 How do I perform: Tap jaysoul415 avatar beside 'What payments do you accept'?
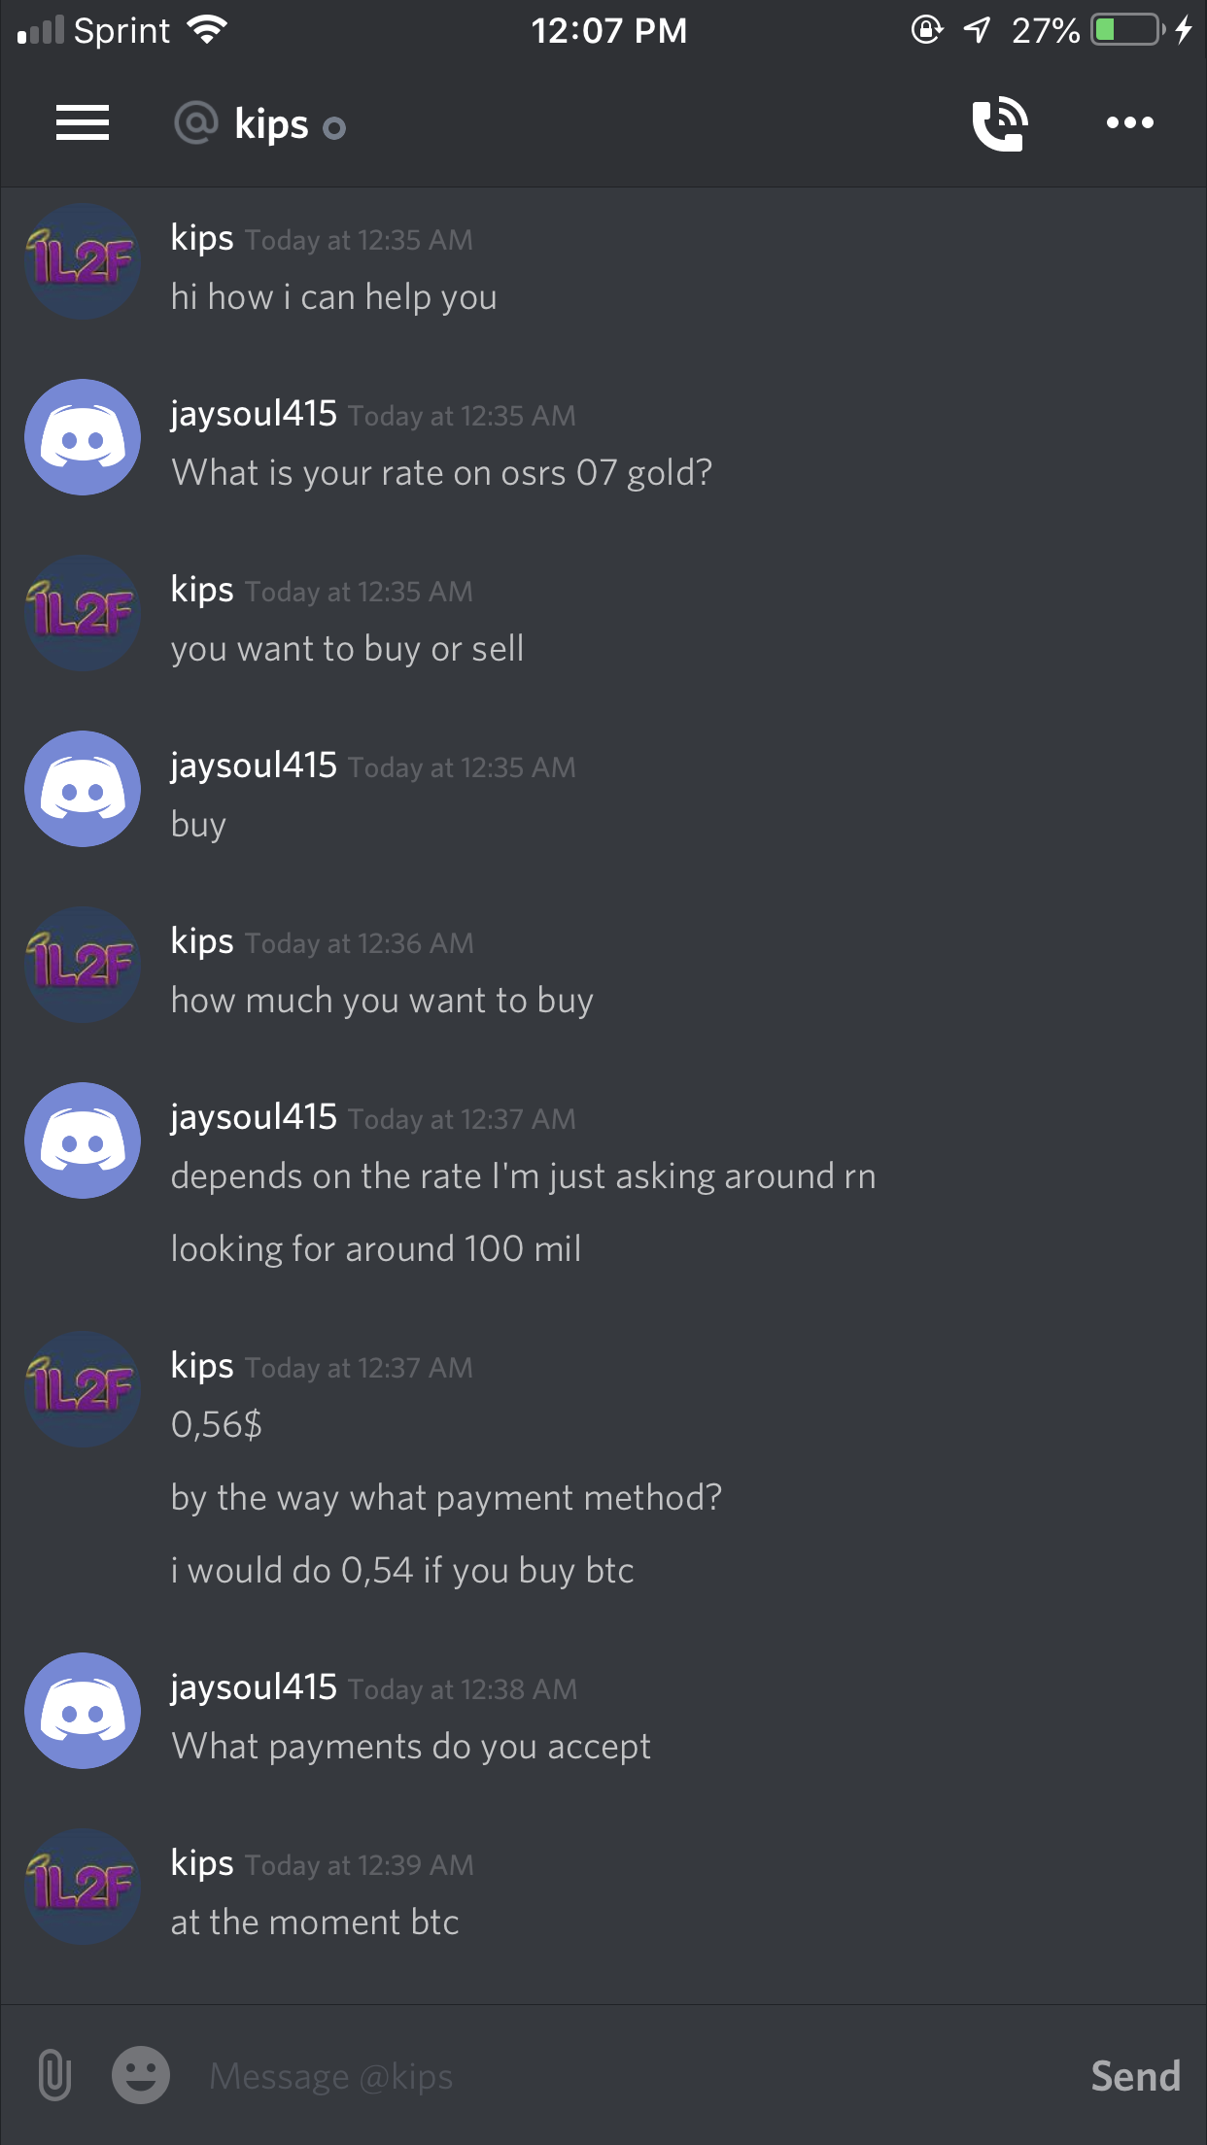[83, 1711]
